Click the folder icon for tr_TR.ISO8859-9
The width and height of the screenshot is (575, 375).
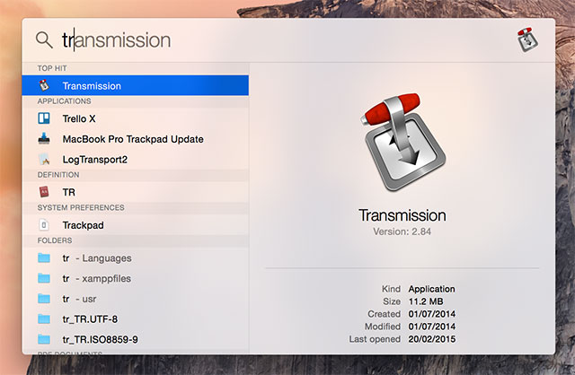[x=44, y=339]
